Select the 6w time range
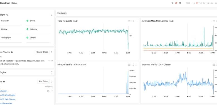 [212, 3]
